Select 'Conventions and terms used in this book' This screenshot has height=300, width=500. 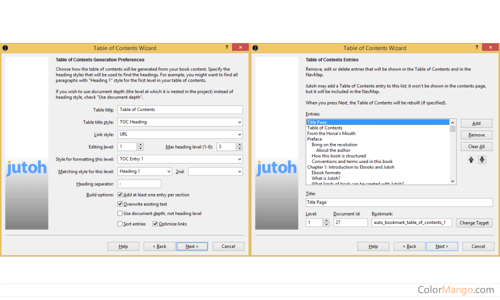point(352,161)
